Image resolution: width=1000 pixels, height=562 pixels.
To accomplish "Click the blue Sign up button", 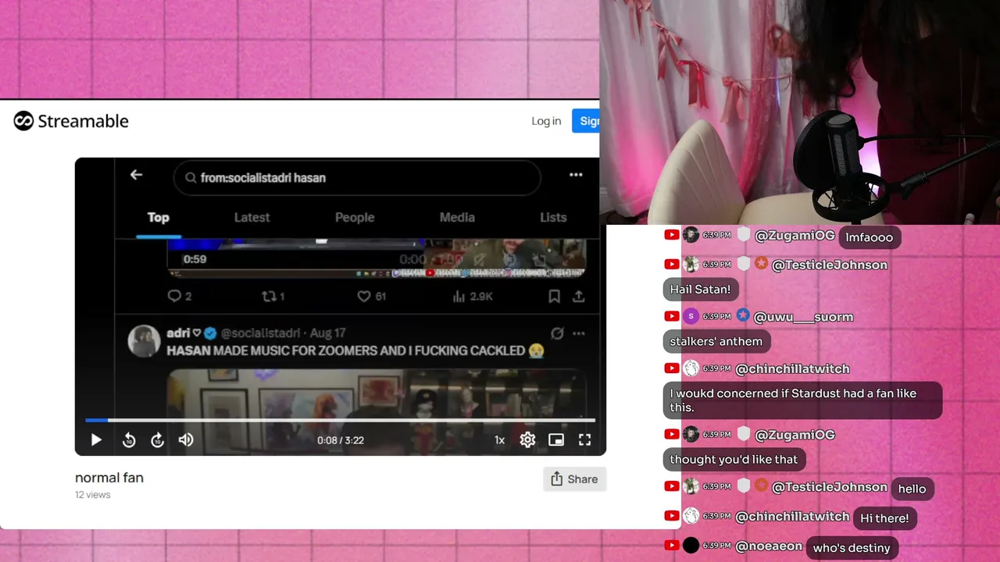I will [586, 121].
